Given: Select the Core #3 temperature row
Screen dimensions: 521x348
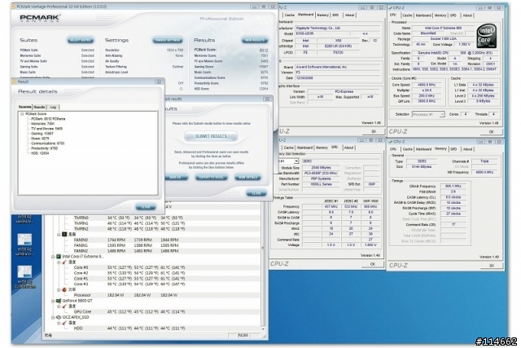Looking at the screenshot, I should click(x=153, y=284).
